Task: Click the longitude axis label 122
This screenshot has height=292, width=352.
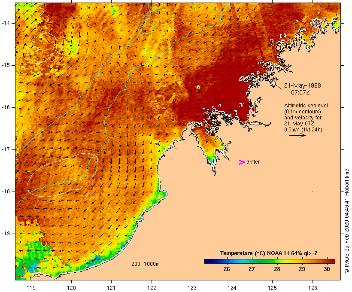Action: click(152, 288)
